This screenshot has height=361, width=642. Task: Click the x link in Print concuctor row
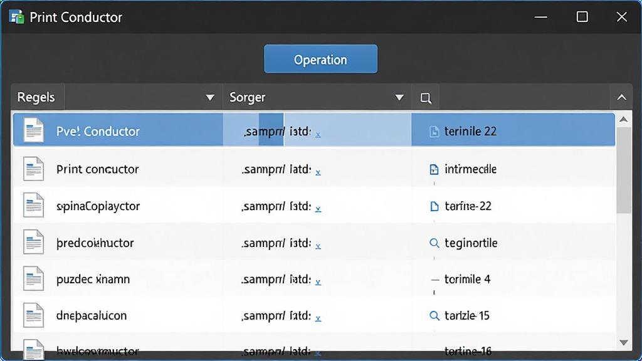pyautogui.click(x=318, y=172)
